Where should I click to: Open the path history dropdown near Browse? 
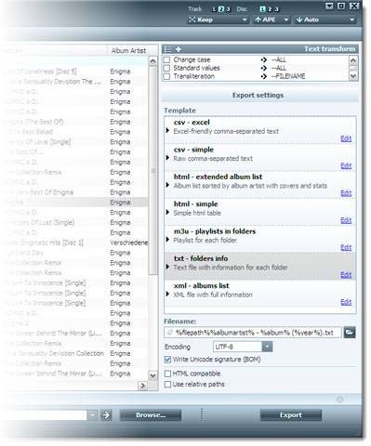[93, 415]
